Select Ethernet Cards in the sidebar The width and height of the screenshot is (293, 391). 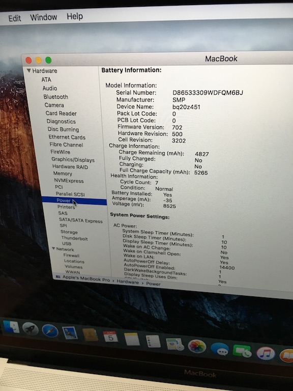tap(67, 137)
